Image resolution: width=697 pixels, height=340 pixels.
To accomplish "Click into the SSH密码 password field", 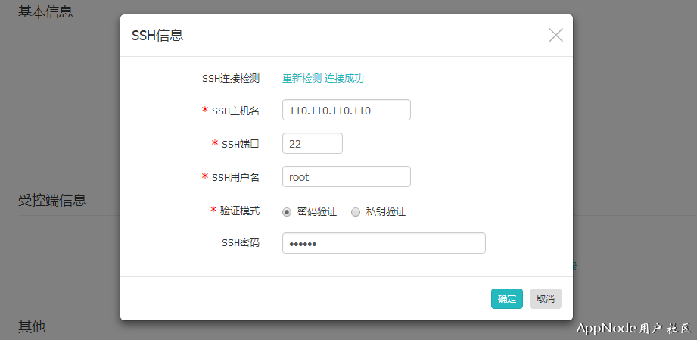I will (383, 243).
